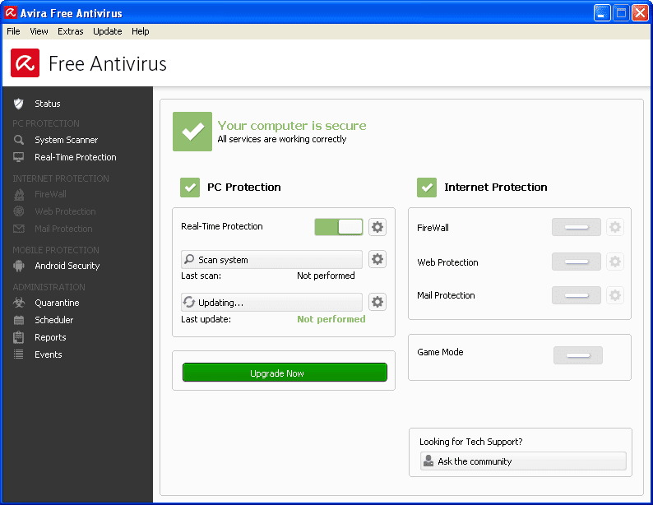This screenshot has width=653, height=505.
Task: Click the PC Protection green checkmark
Action: click(x=190, y=188)
